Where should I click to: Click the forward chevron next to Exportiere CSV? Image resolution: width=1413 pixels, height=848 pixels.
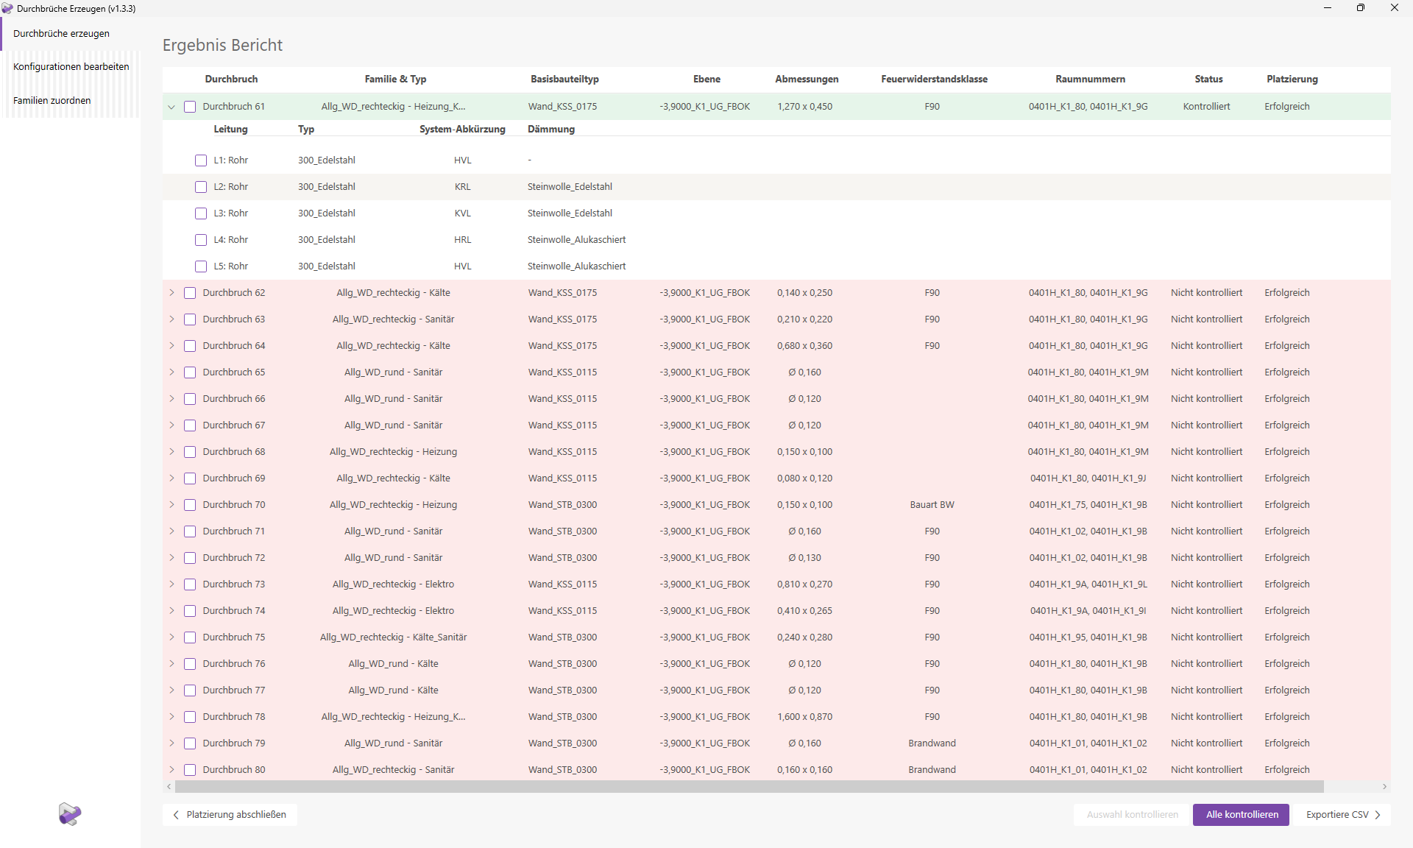[x=1378, y=815]
